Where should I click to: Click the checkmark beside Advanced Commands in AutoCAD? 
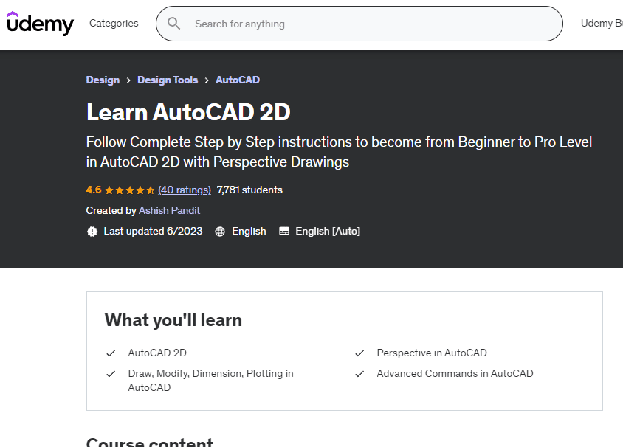click(359, 374)
